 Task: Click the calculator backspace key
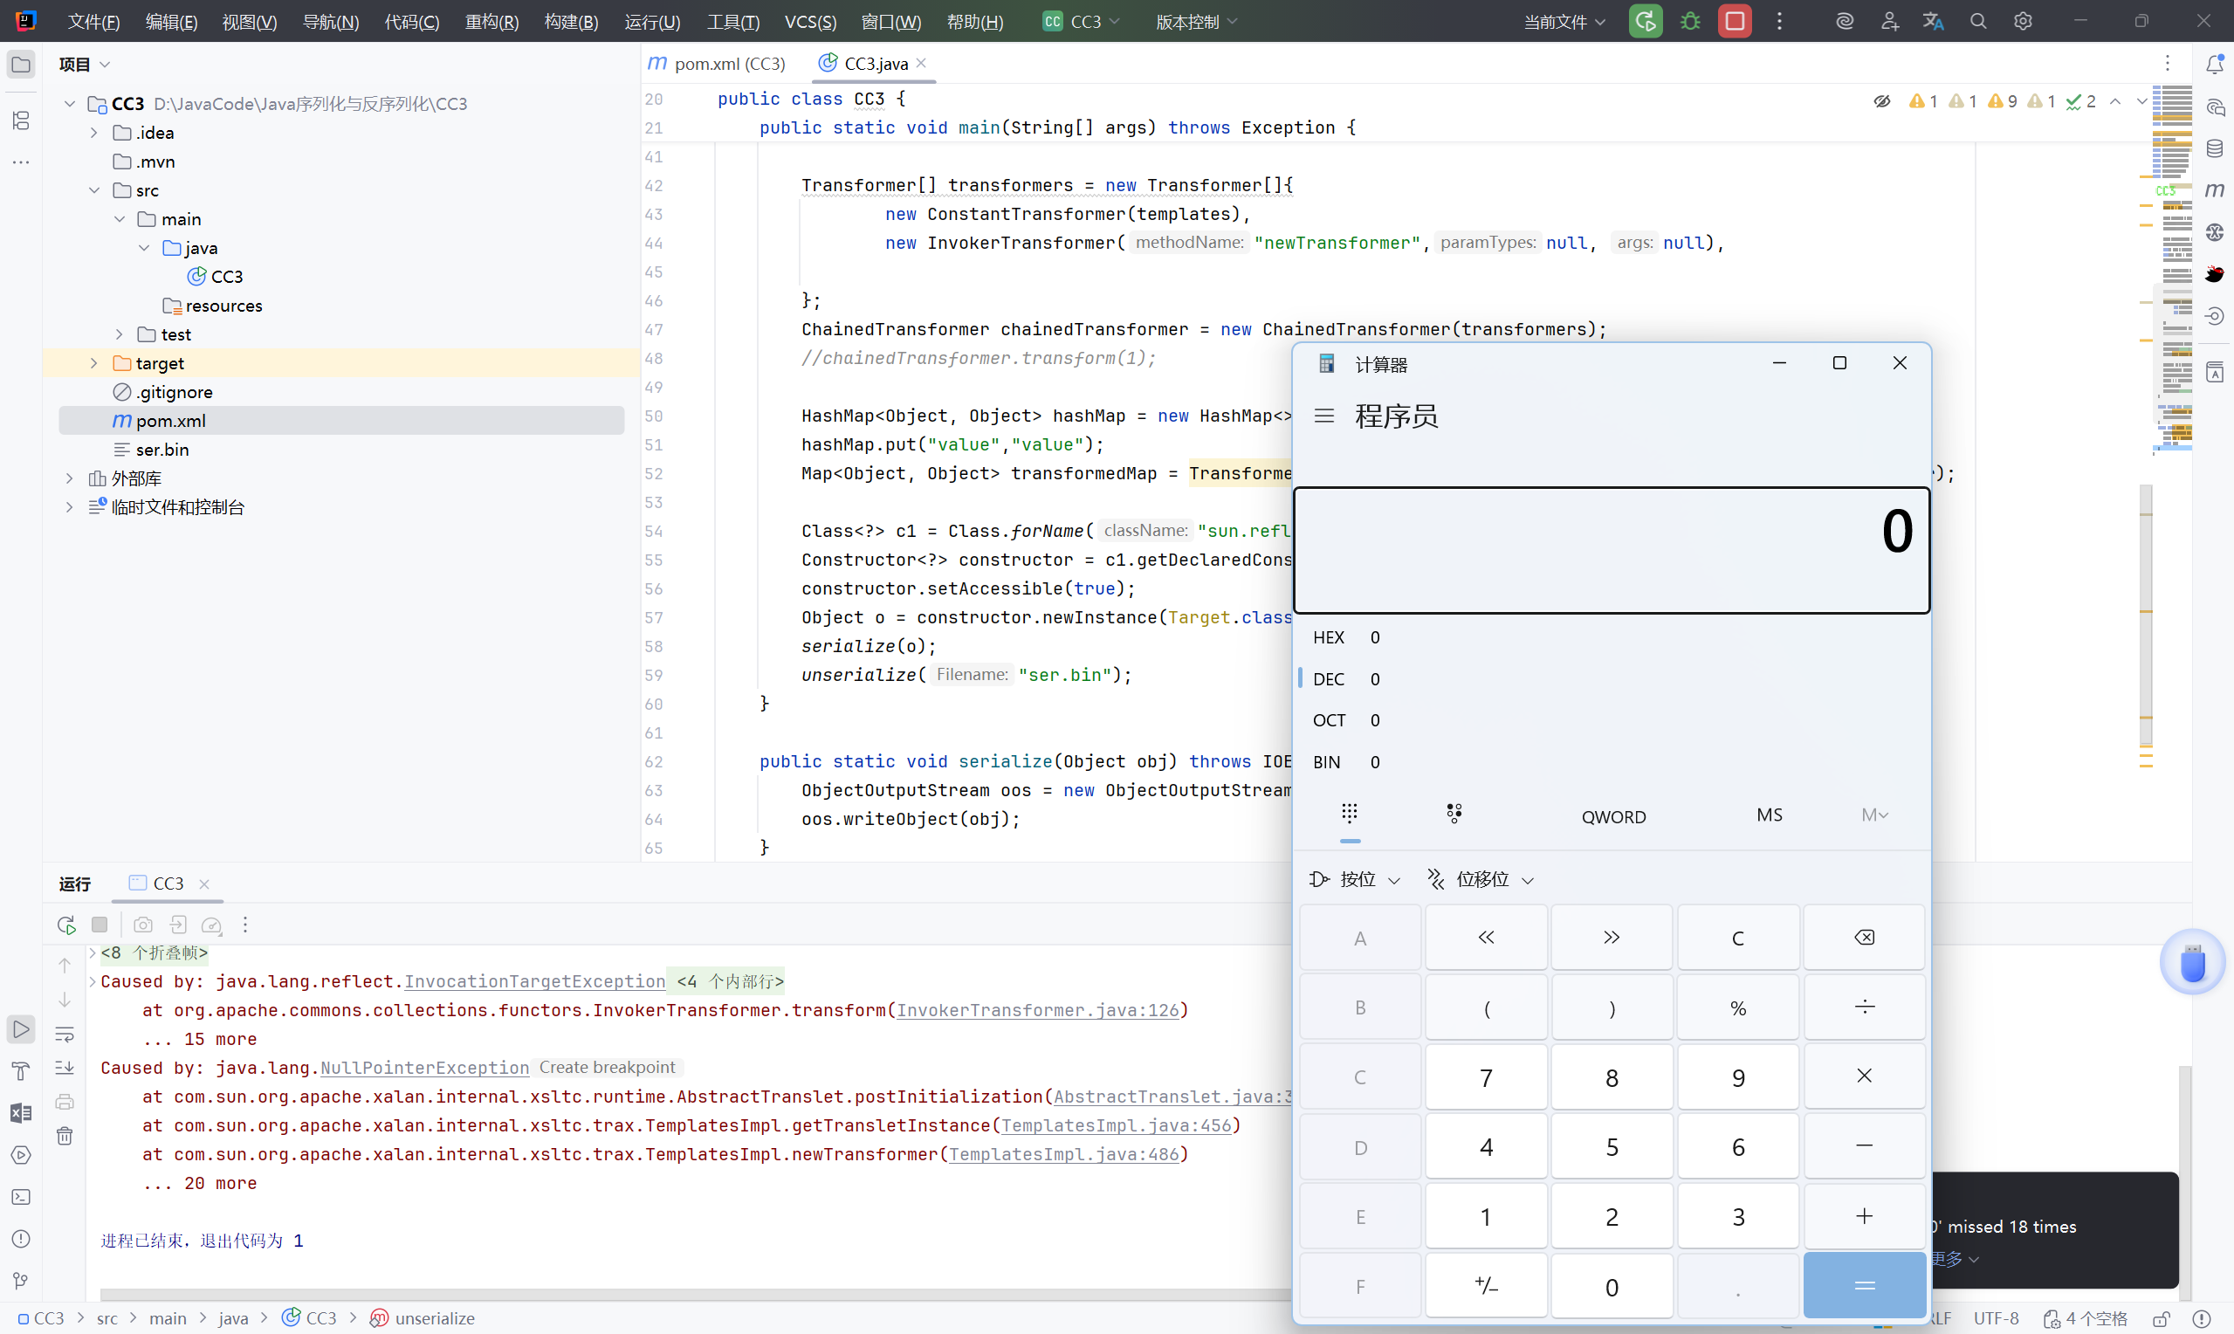pos(1864,938)
